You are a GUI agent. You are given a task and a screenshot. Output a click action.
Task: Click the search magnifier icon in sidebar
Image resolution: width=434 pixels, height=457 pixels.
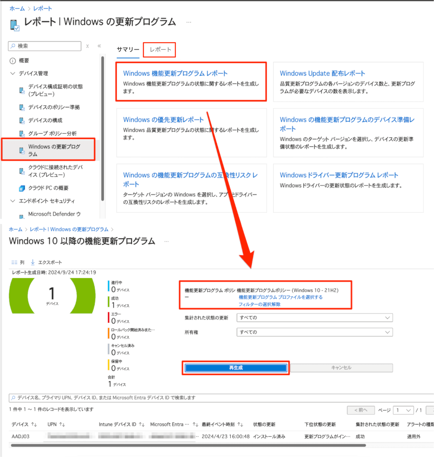[13, 46]
